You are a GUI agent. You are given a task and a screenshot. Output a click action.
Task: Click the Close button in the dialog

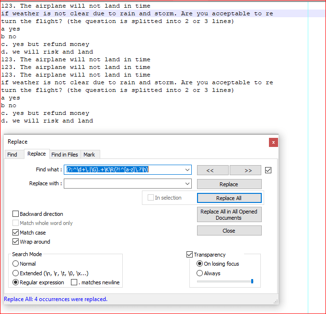(x=229, y=231)
